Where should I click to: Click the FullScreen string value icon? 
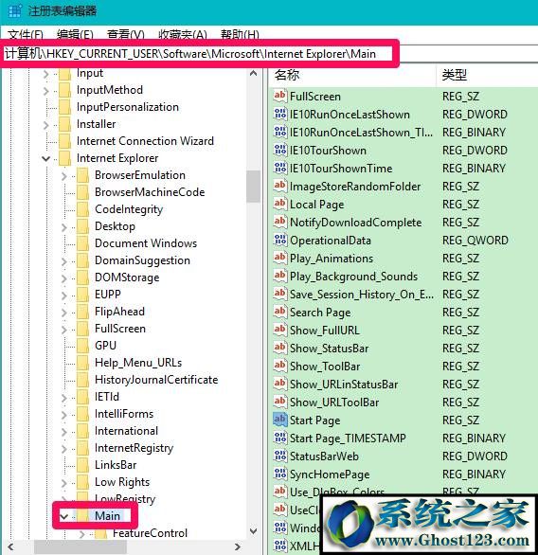click(x=279, y=96)
